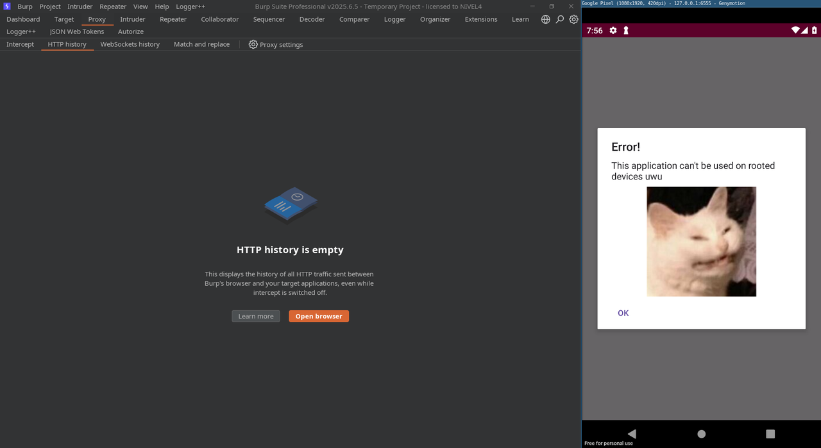Click the orange Open browser button
Image resolution: width=821 pixels, height=448 pixels.
coord(319,316)
